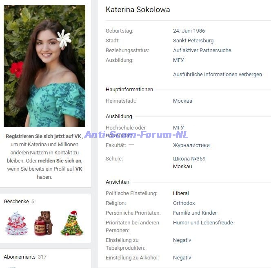Click 'Negativ' next to Einstellung zu Alkohol

[x=182, y=258]
